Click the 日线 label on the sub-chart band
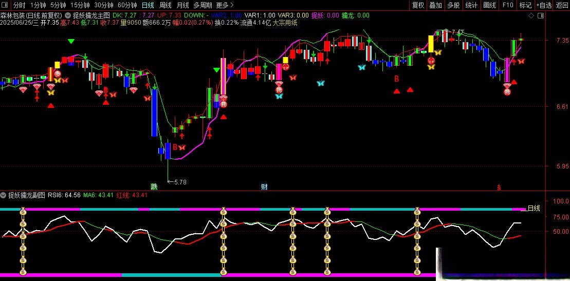The width and height of the screenshot is (570, 281). click(x=534, y=208)
